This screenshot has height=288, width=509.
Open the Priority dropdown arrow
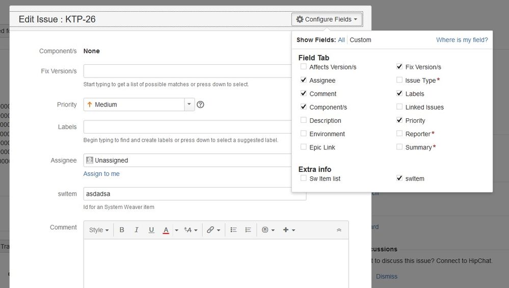click(189, 104)
